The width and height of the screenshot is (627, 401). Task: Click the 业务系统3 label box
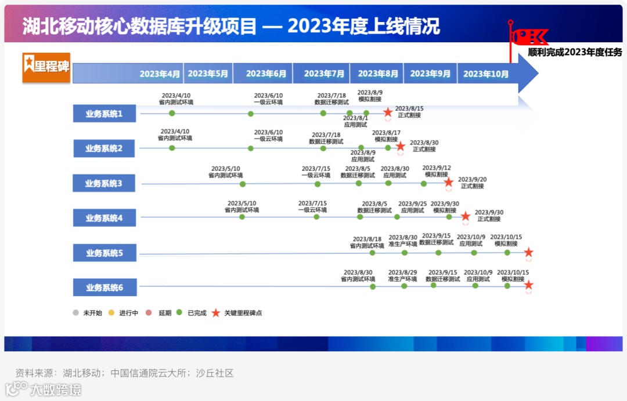click(104, 183)
